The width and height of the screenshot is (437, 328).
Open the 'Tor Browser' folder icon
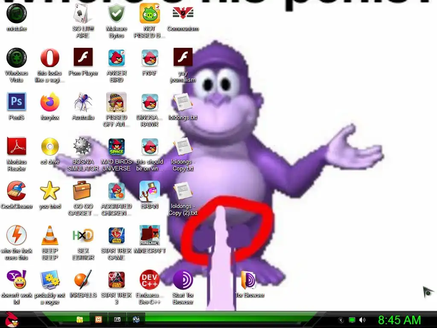coord(248,280)
